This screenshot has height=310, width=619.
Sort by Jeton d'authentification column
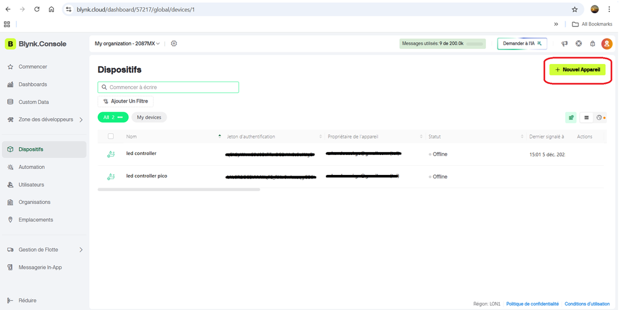(x=320, y=137)
